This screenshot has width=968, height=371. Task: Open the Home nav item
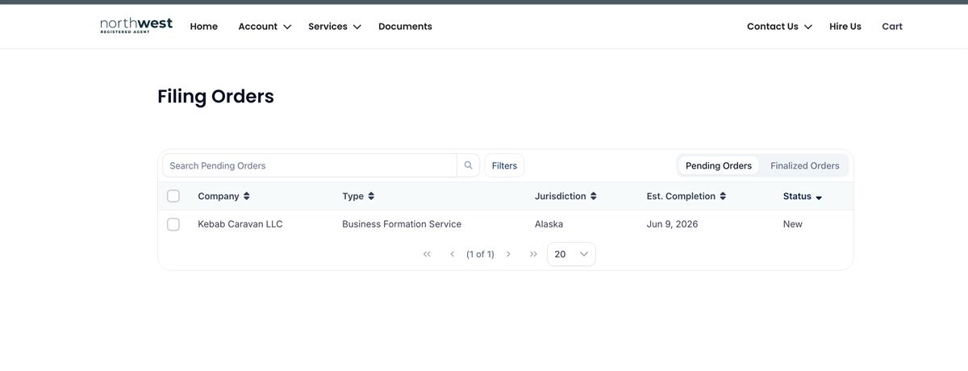tap(204, 27)
